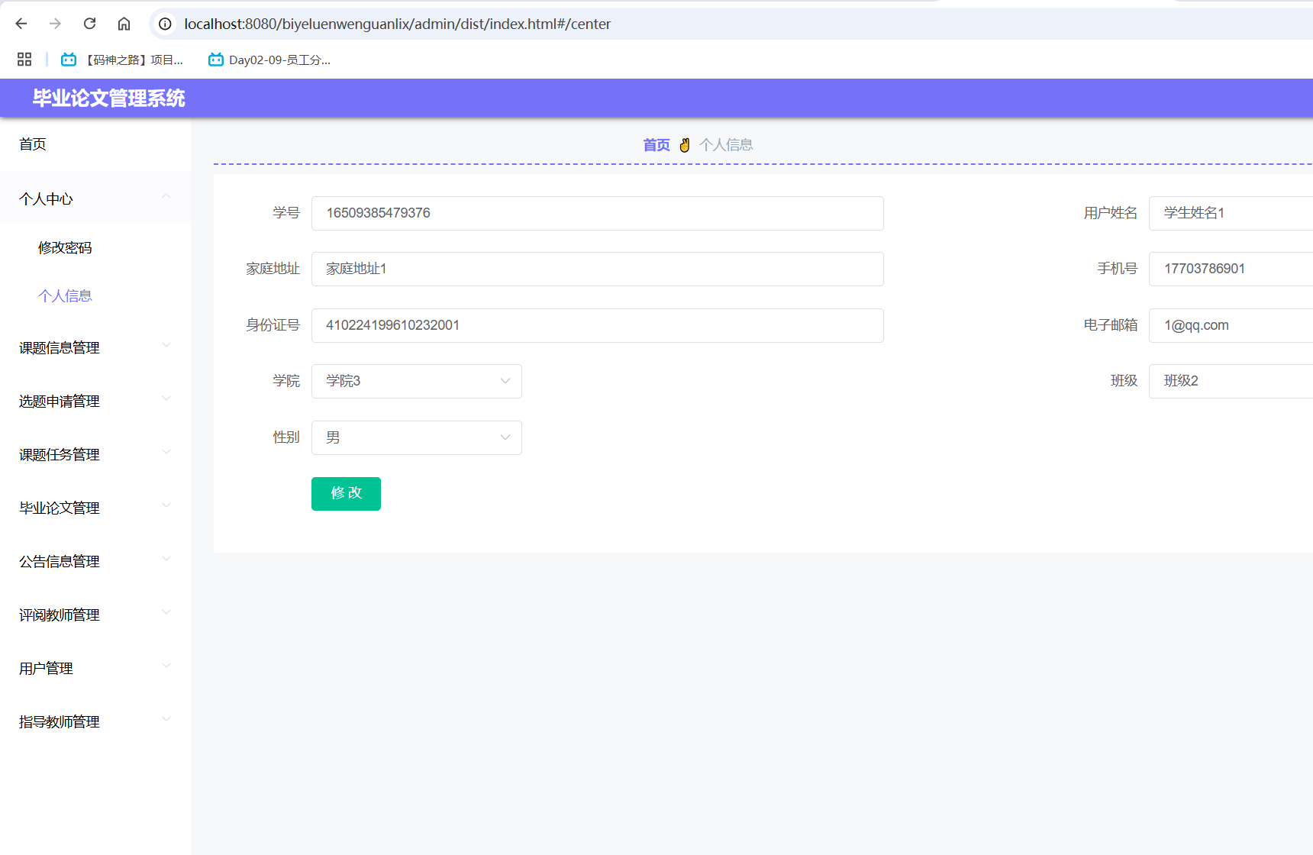Open 用户管理 sidebar menu
Screen dimensions: 1313x855
click(95, 669)
